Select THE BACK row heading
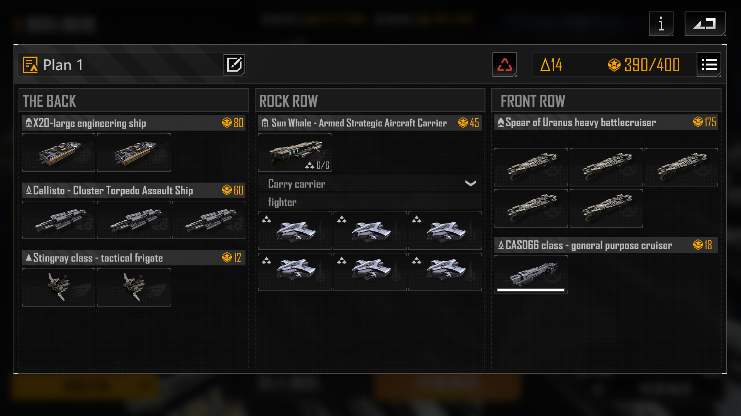 49,101
